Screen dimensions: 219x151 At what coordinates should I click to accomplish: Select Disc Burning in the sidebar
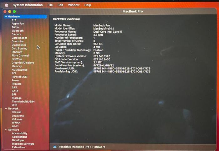pyautogui.click(x=19, y=48)
